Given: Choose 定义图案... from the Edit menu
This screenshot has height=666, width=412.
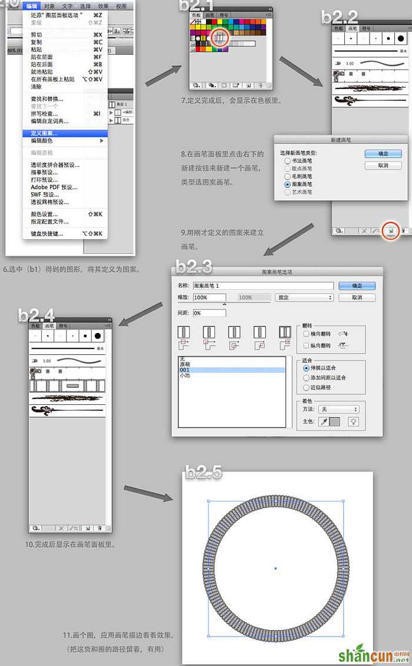Looking at the screenshot, I should [65, 133].
